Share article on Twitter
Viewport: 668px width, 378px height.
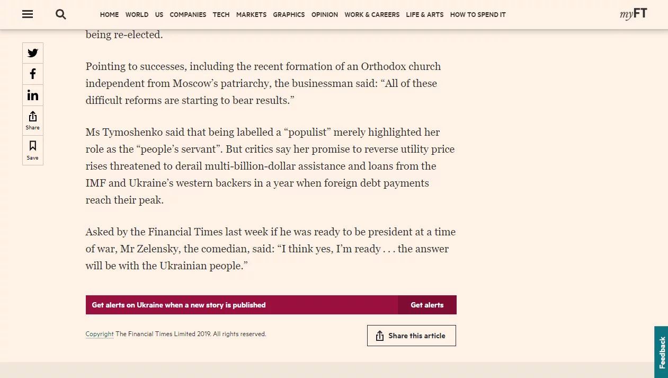pos(33,53)
